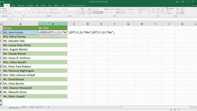
Task: Click the AutoSum sigma
Action: (170, 8)
